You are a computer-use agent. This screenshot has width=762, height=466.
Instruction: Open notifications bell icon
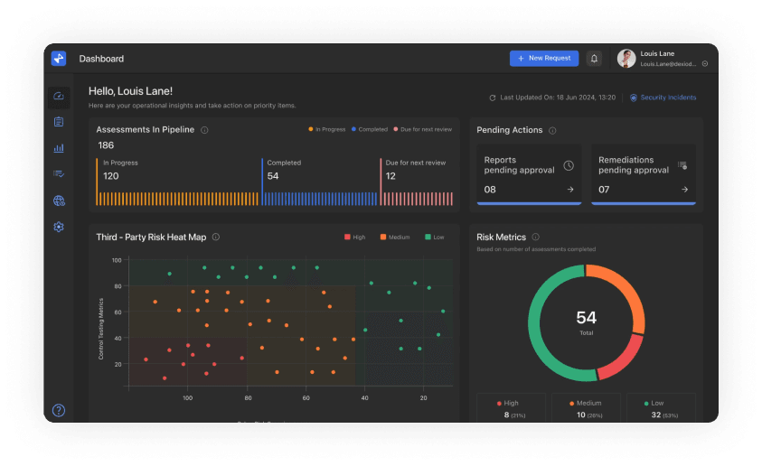click(594, 58)
